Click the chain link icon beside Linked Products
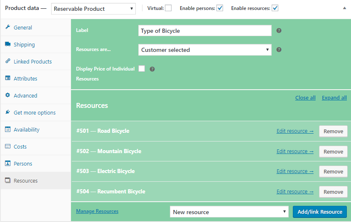 7,61
